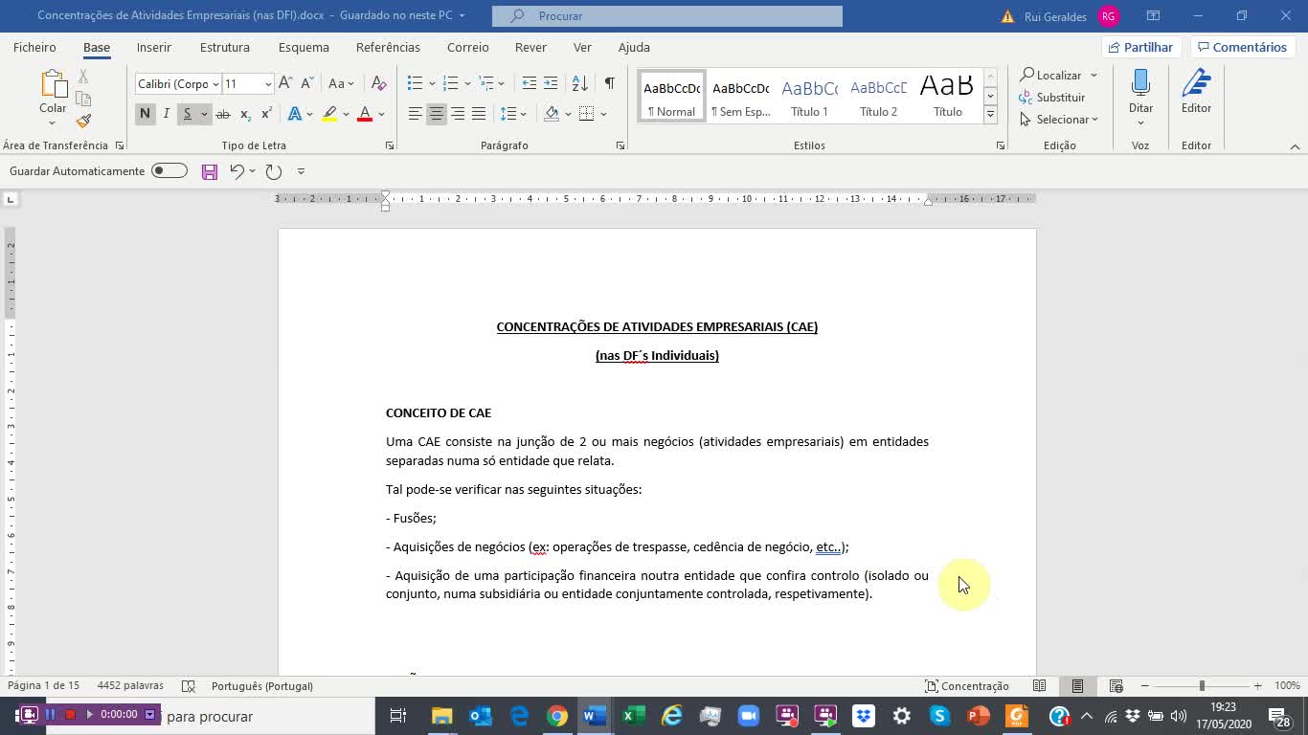
Task: Open the Ficheiro menu
Action: (x=34, y=47)
